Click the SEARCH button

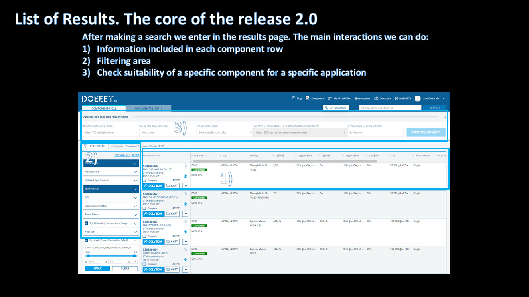pos(434,108)
